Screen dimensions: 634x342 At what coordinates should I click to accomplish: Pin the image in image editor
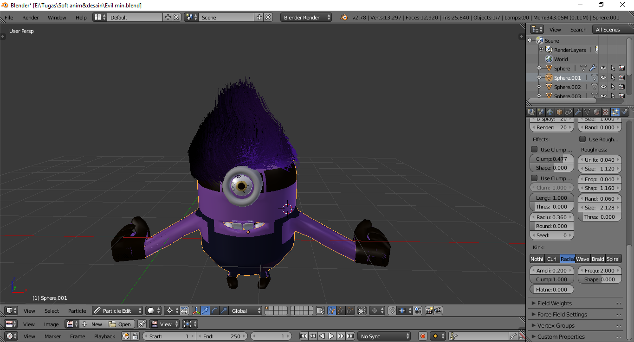[142, 324]
